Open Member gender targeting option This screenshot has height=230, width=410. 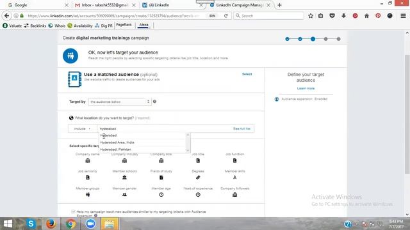(124, 192)
